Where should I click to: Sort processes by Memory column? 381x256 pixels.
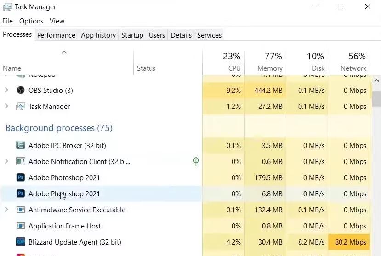270,63
